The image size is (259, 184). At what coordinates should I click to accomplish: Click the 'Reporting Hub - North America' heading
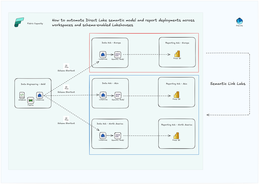[177, 125]
